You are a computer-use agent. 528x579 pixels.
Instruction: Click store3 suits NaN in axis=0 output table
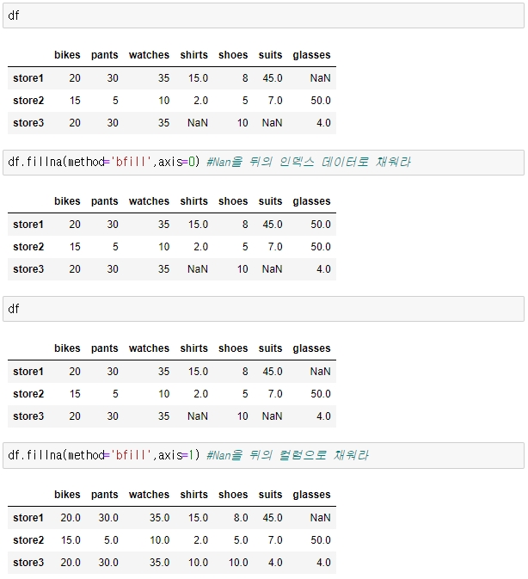coord(272,268)
